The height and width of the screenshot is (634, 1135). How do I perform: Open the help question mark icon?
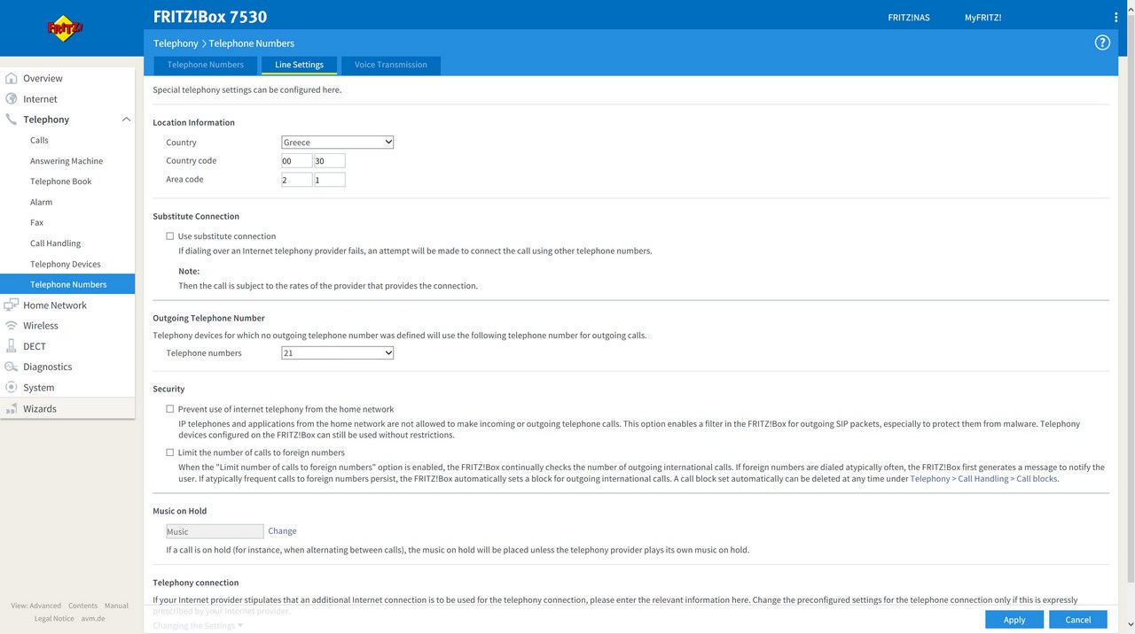click(1102, 43)
